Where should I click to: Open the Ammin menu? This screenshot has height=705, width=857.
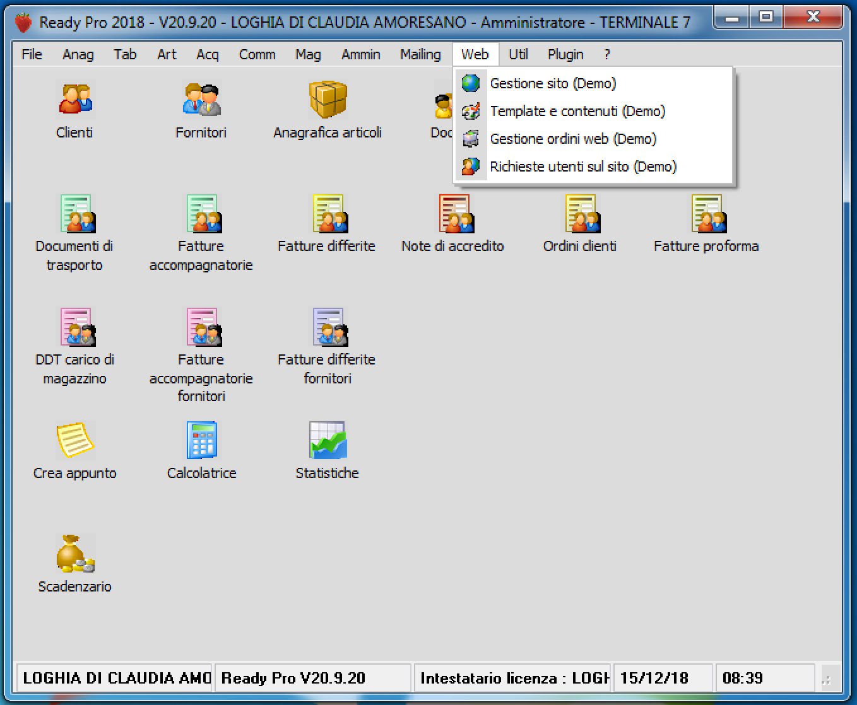(x=360, y=54)
